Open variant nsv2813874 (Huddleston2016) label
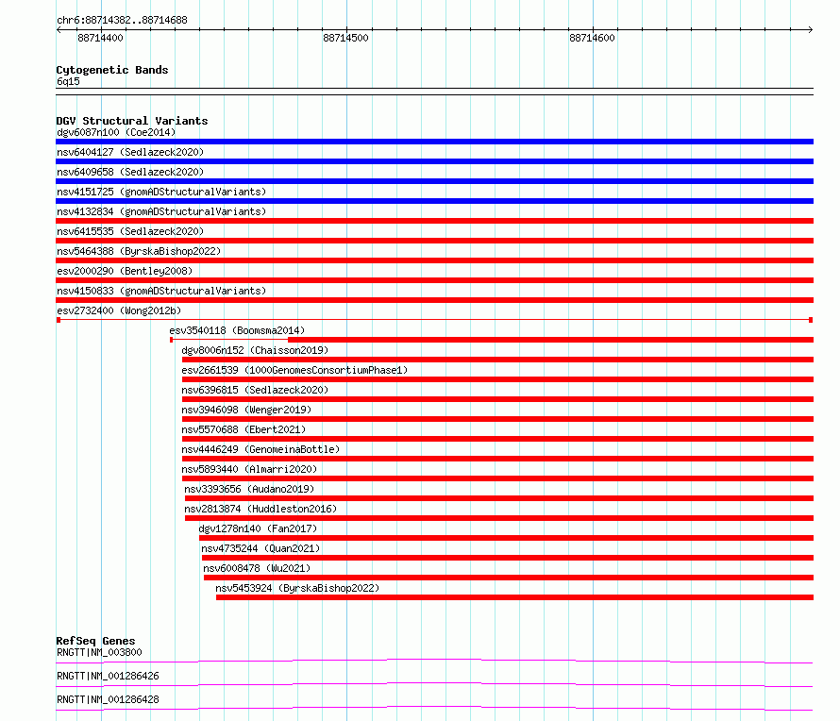The height and width of the screenshot is (721, 840). [x=260, y=509]
